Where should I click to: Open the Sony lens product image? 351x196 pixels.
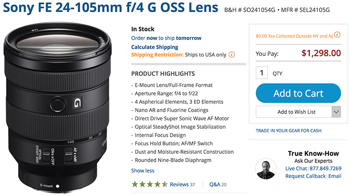click(x=58, y=108)
